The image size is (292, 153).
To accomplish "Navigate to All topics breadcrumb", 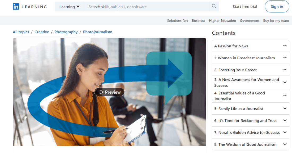I will 21,32.
